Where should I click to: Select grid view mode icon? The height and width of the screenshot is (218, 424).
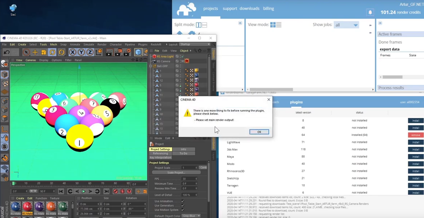tap(273, 25)
